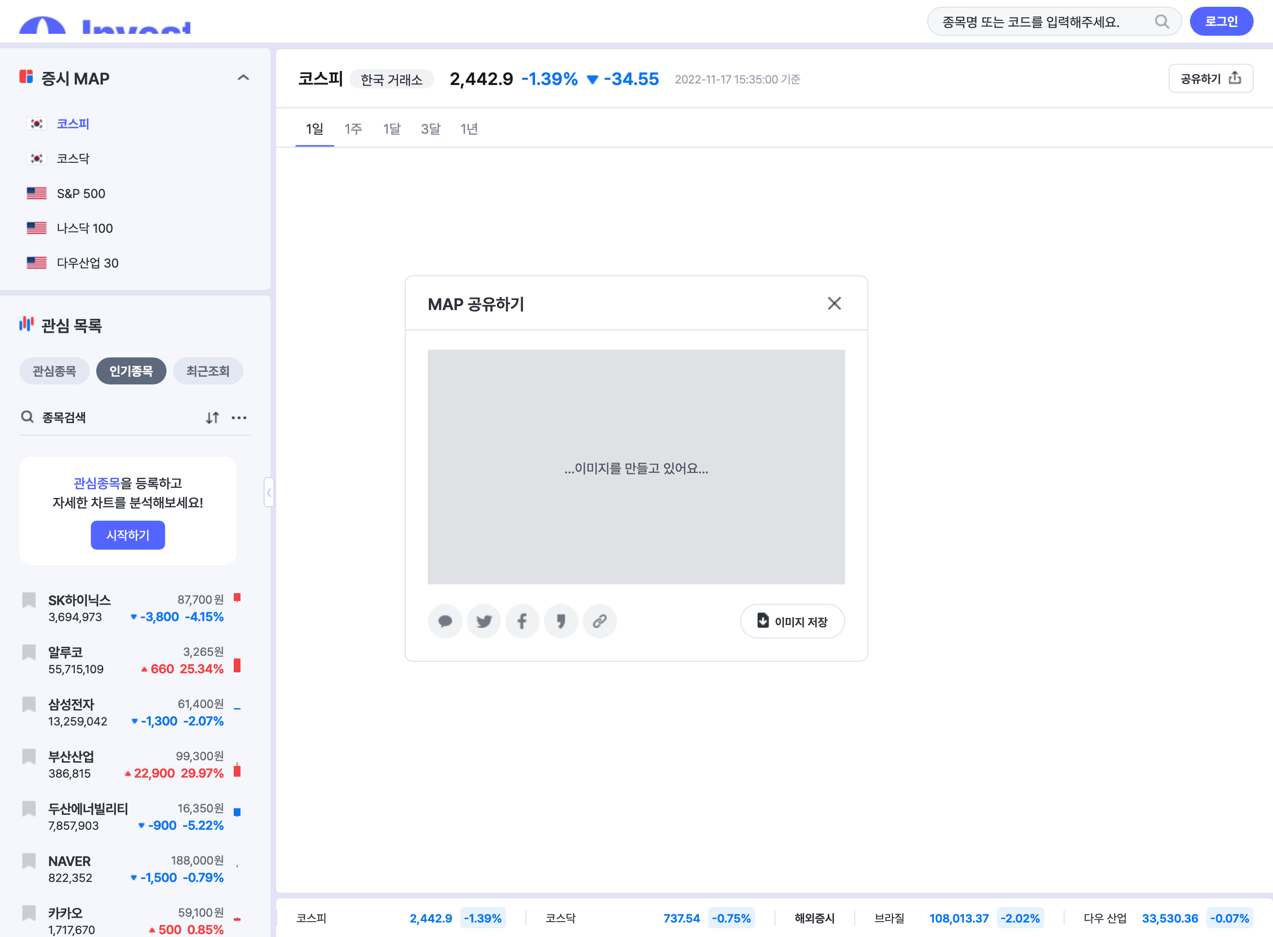Click the 로그인 button

[x=1221, y=22]
